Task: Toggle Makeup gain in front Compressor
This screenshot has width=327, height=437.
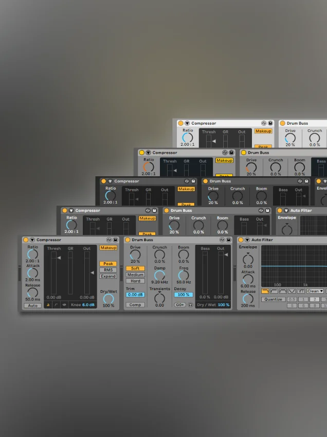Action: click(x=108, y=247)
